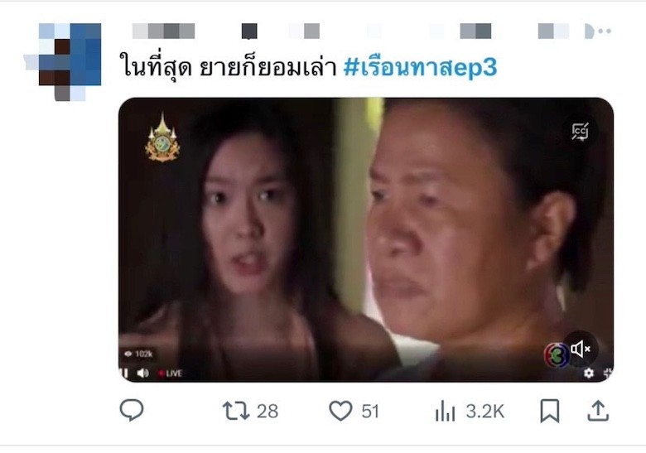This screenshot has height=453, width=646.
Task: Click the fullscreen icon at video corner
Action: [608, 373]
